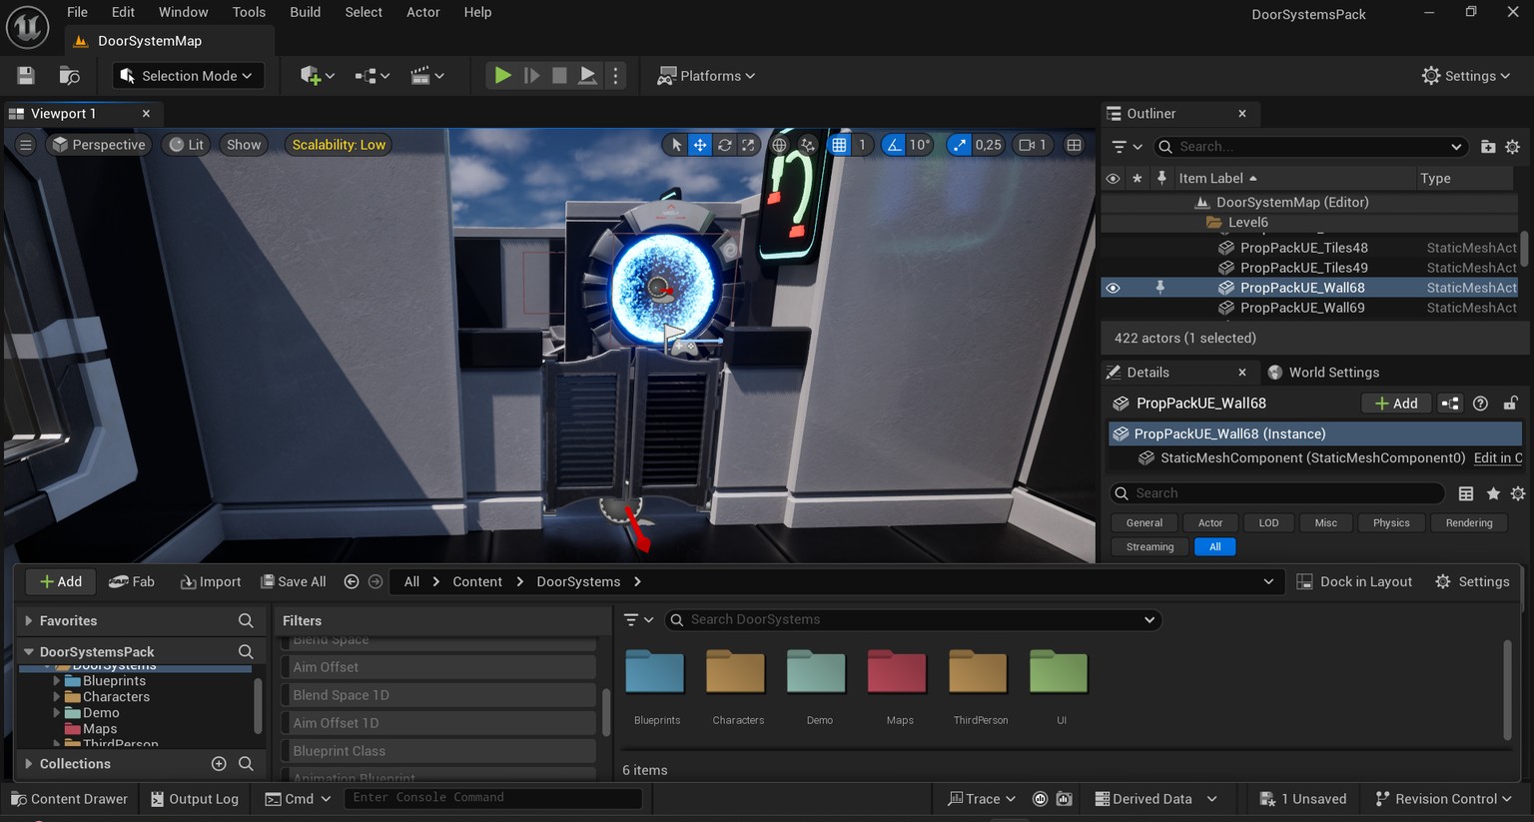This screenshot has height=822, width=1534.
Task: Open the Platforms dropdown
Action: click(706, 76)
